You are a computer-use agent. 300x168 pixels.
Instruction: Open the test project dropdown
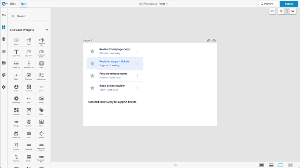(x=164, y=3)
